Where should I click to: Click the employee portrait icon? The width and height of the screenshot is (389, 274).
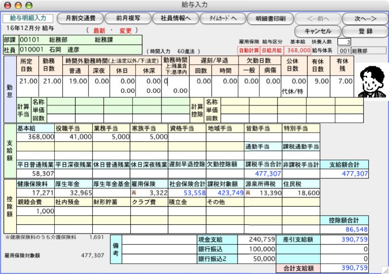pyautogui.click(x=372, y=83)
